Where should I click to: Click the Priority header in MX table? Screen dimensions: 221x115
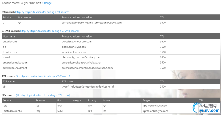7,17
